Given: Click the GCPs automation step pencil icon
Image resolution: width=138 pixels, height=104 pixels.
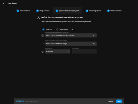Looking at the screenshot, I should tap(108, 11).
